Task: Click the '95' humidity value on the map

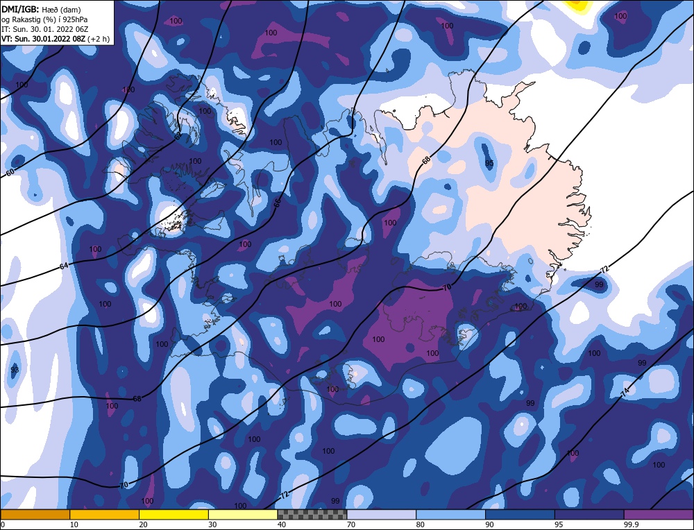Action: [x=489, y=163]
